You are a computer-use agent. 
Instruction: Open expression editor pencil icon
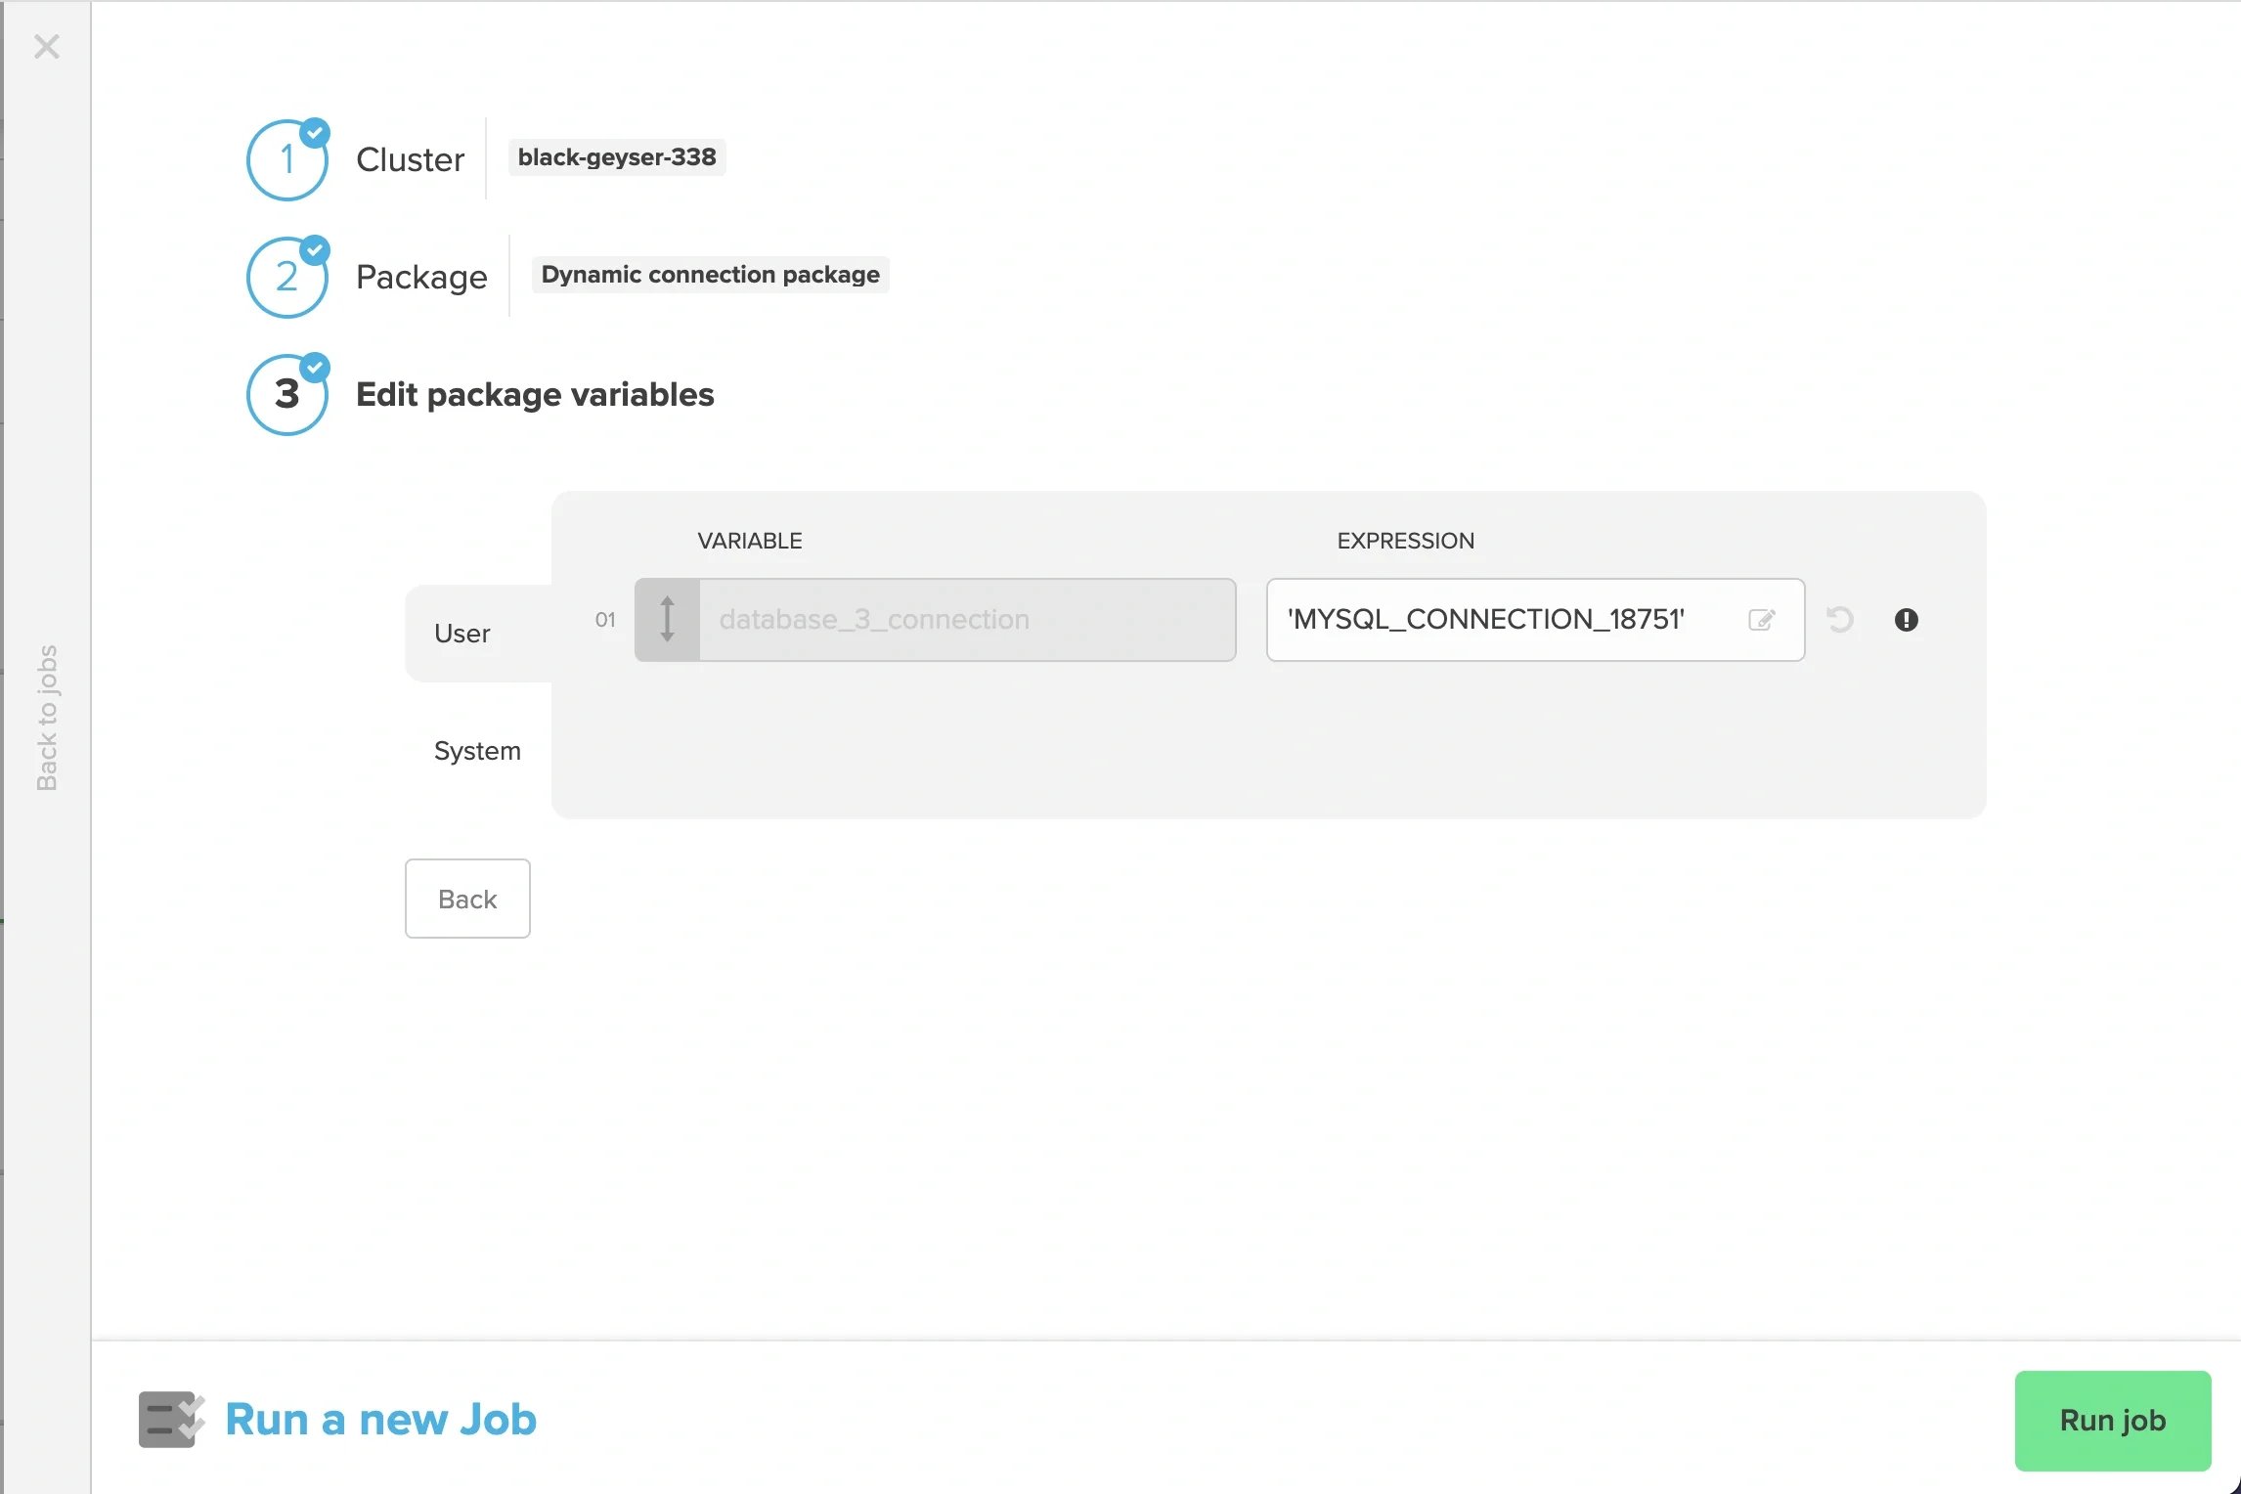(1762, 620)
